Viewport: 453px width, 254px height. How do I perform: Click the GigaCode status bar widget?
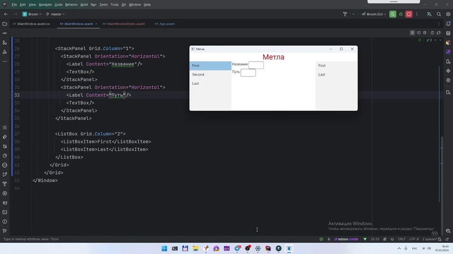coord(346,239)
